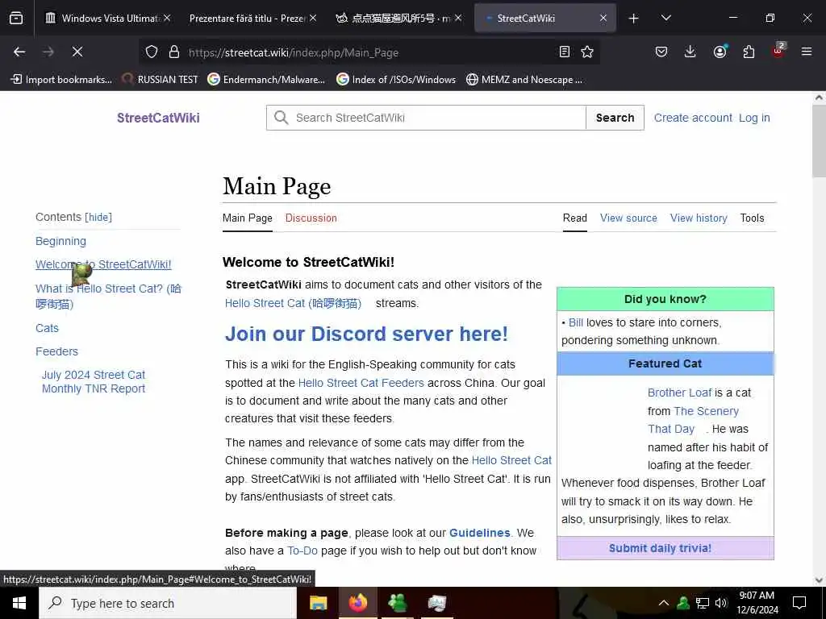Image resolution: width=826 pixels, height=619 pixels.
Task: Open the Discussion tab
Action: 311,218
